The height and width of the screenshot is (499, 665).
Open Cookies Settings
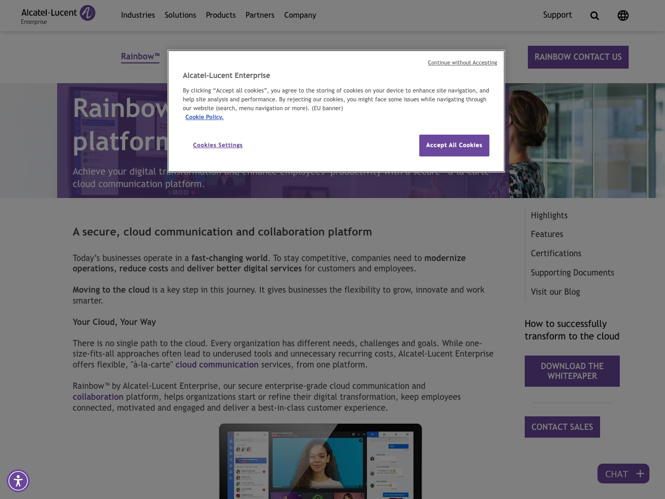click(218, 145)
